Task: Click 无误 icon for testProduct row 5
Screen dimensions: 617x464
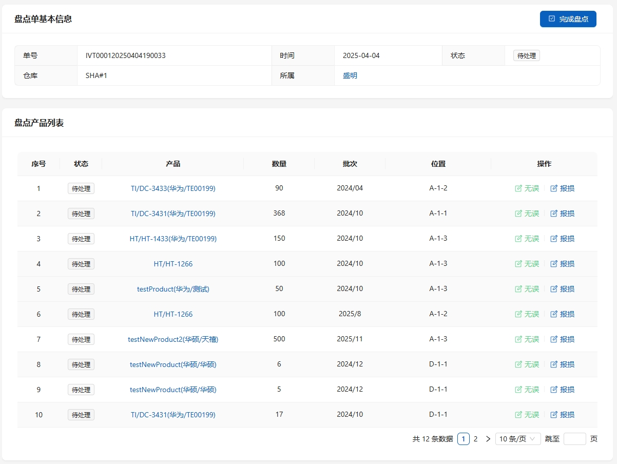Action: (x=518, y=289)
